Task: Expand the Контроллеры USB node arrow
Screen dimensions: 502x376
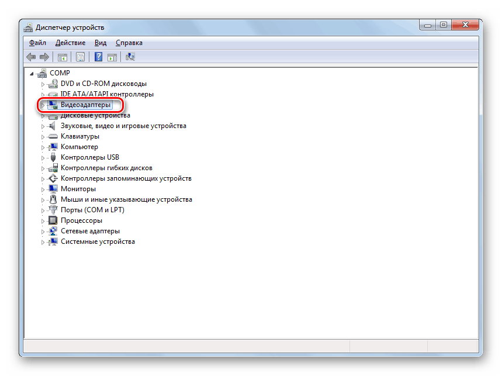Action: [x=43, y=158]
